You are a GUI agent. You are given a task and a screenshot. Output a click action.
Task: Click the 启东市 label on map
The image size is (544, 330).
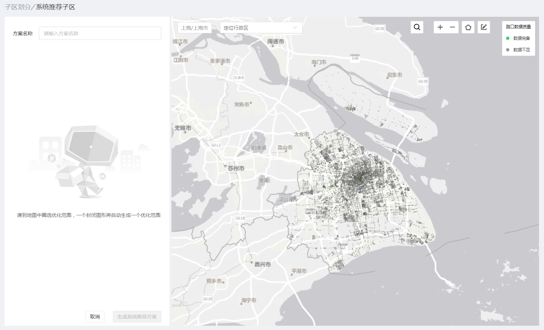(x=395, y=75)
